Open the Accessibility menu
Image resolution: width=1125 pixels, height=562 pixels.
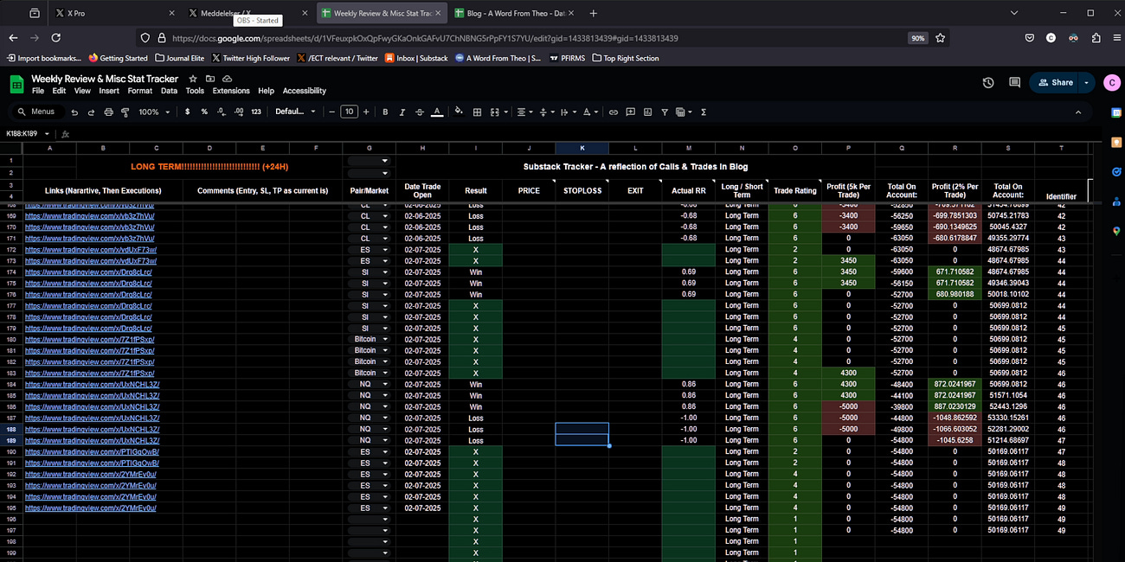[305, 91]
